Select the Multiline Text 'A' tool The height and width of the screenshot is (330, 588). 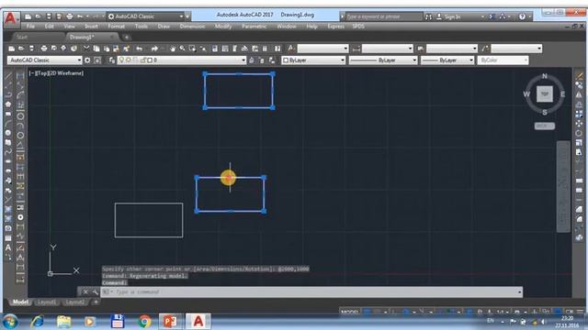click(x=8, y=247)
